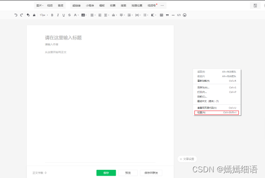Insert a location via 地理位置

[137, 6]
